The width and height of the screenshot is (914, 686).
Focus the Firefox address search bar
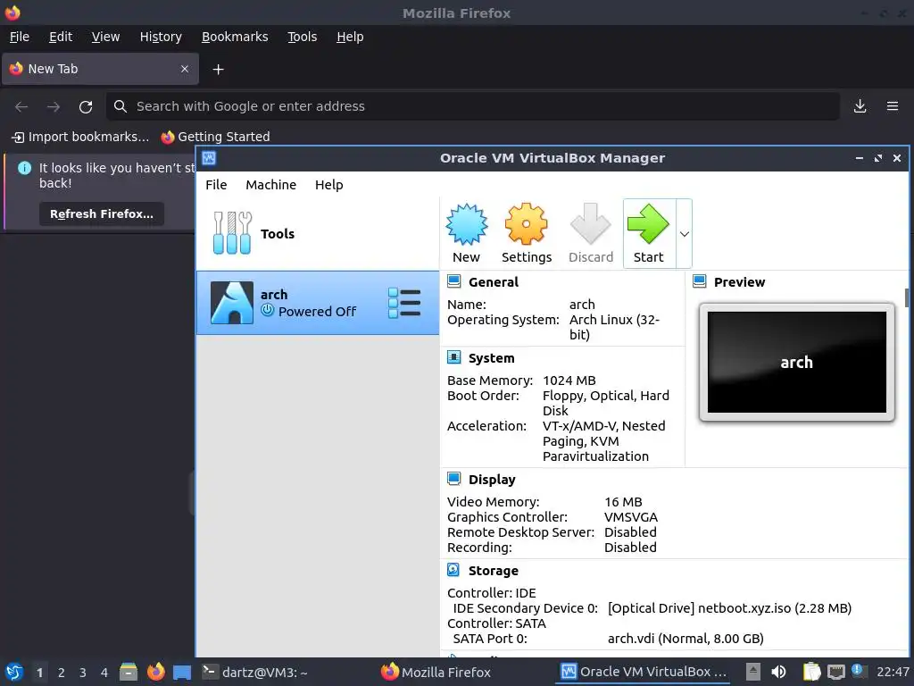473,106
